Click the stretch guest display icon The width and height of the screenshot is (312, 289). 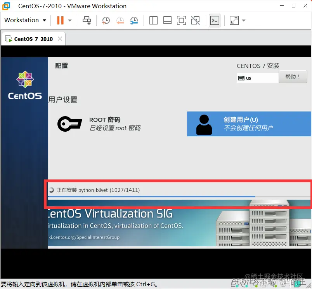234,20
